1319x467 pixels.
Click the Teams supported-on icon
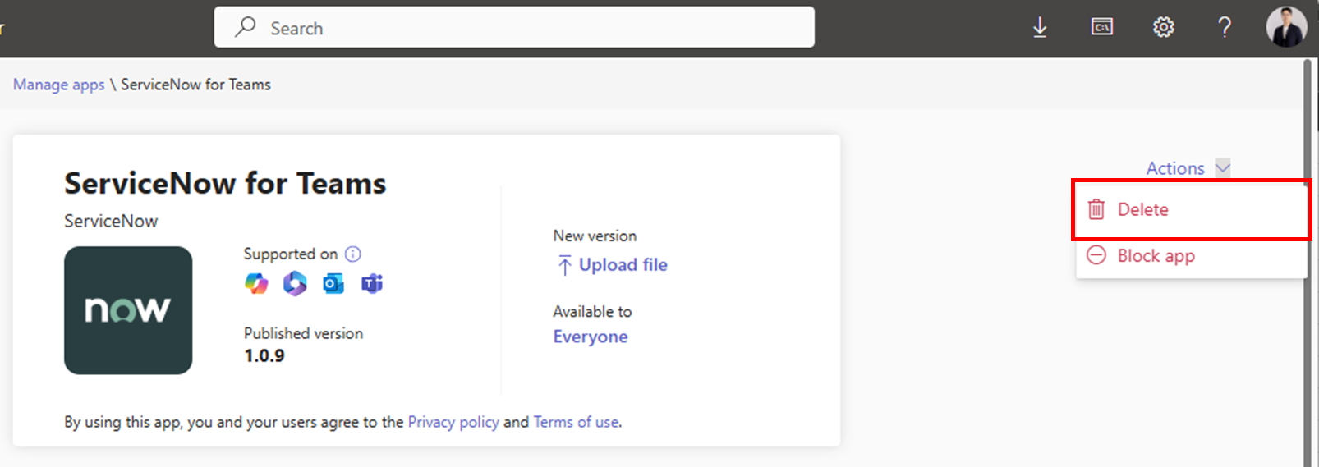point(372,283)
